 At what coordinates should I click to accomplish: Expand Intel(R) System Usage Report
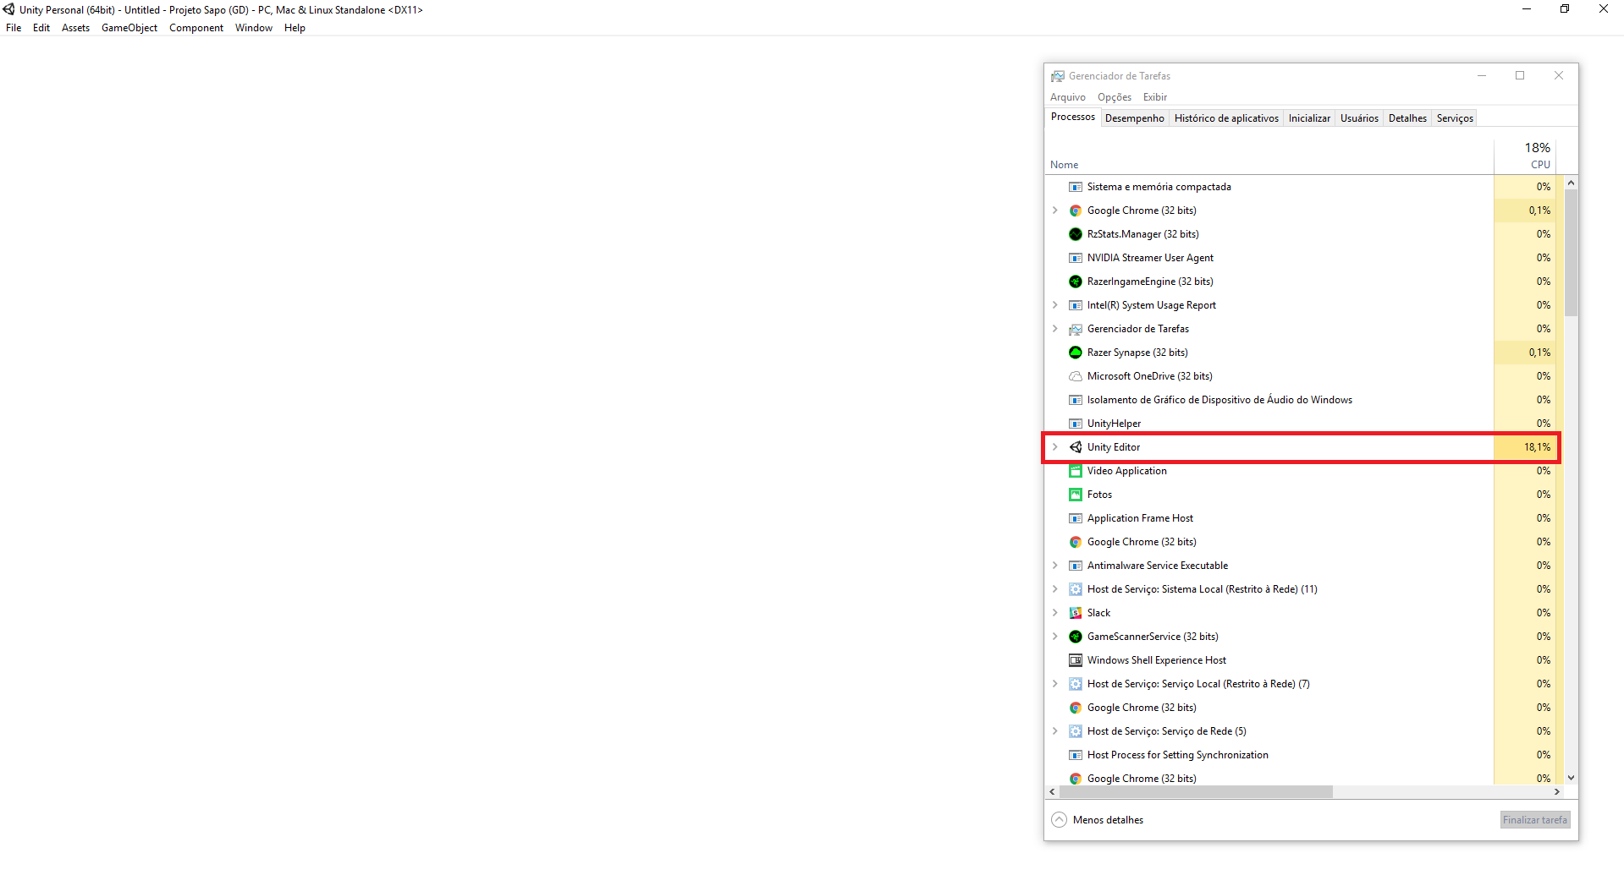pyautogui.click(x=1055, y=305)
